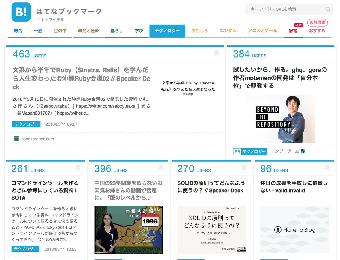
Task: Open the 家電 tab
Action: [x=293, y=31]
